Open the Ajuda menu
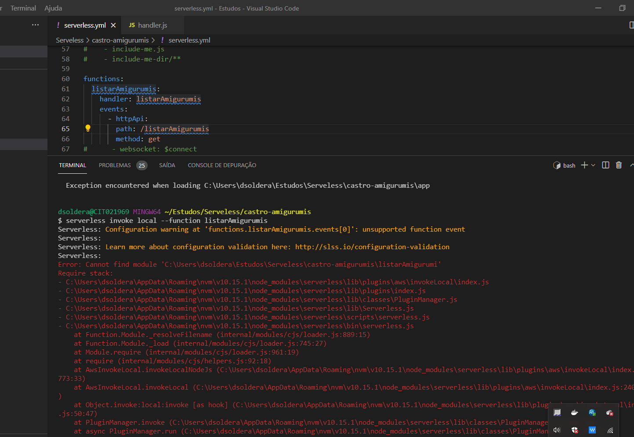This screenshot has width=634, height=437. tap(53, 8)
